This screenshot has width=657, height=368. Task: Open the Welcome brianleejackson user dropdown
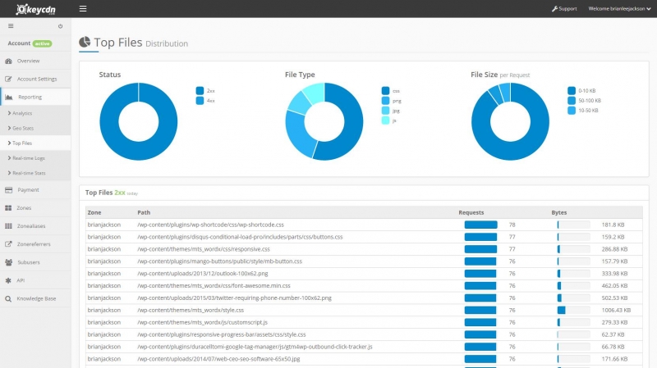click(619, 9)
